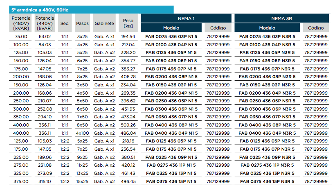Click the 'Modelo' header under NEMA 3R
The height and width of the screenshot is (190, 335).
click(267, 28)
